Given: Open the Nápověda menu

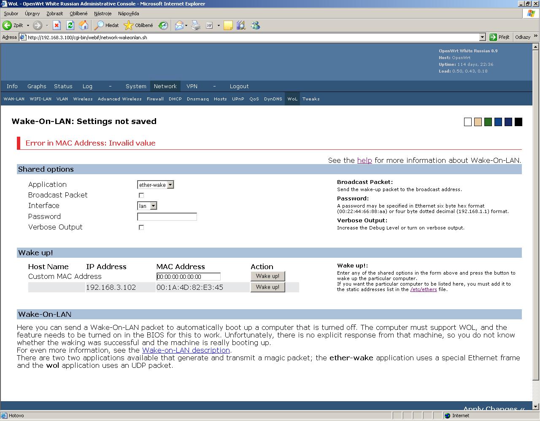Looking at the screenshot, I should point(128,13).
